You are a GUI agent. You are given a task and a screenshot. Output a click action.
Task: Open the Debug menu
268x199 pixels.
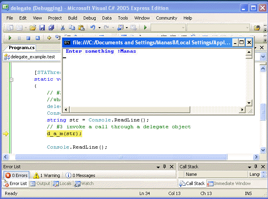point(89,18)
